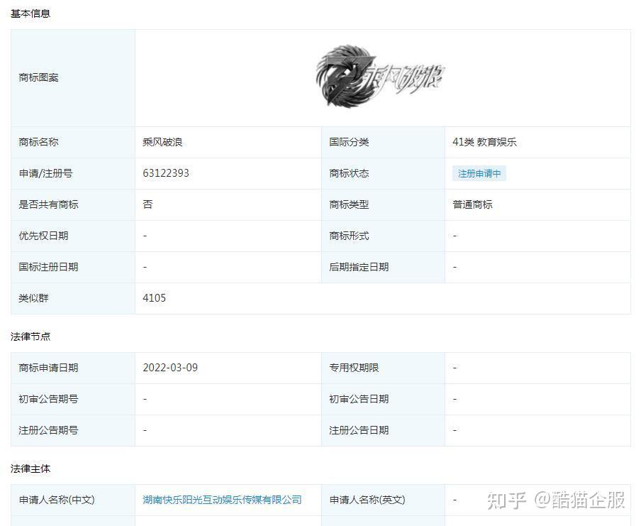Click the 法律主体 section heading
The image size is (641, 526).
click(30, 469)
